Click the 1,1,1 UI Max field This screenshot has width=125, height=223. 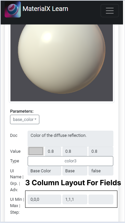[75, 199]
